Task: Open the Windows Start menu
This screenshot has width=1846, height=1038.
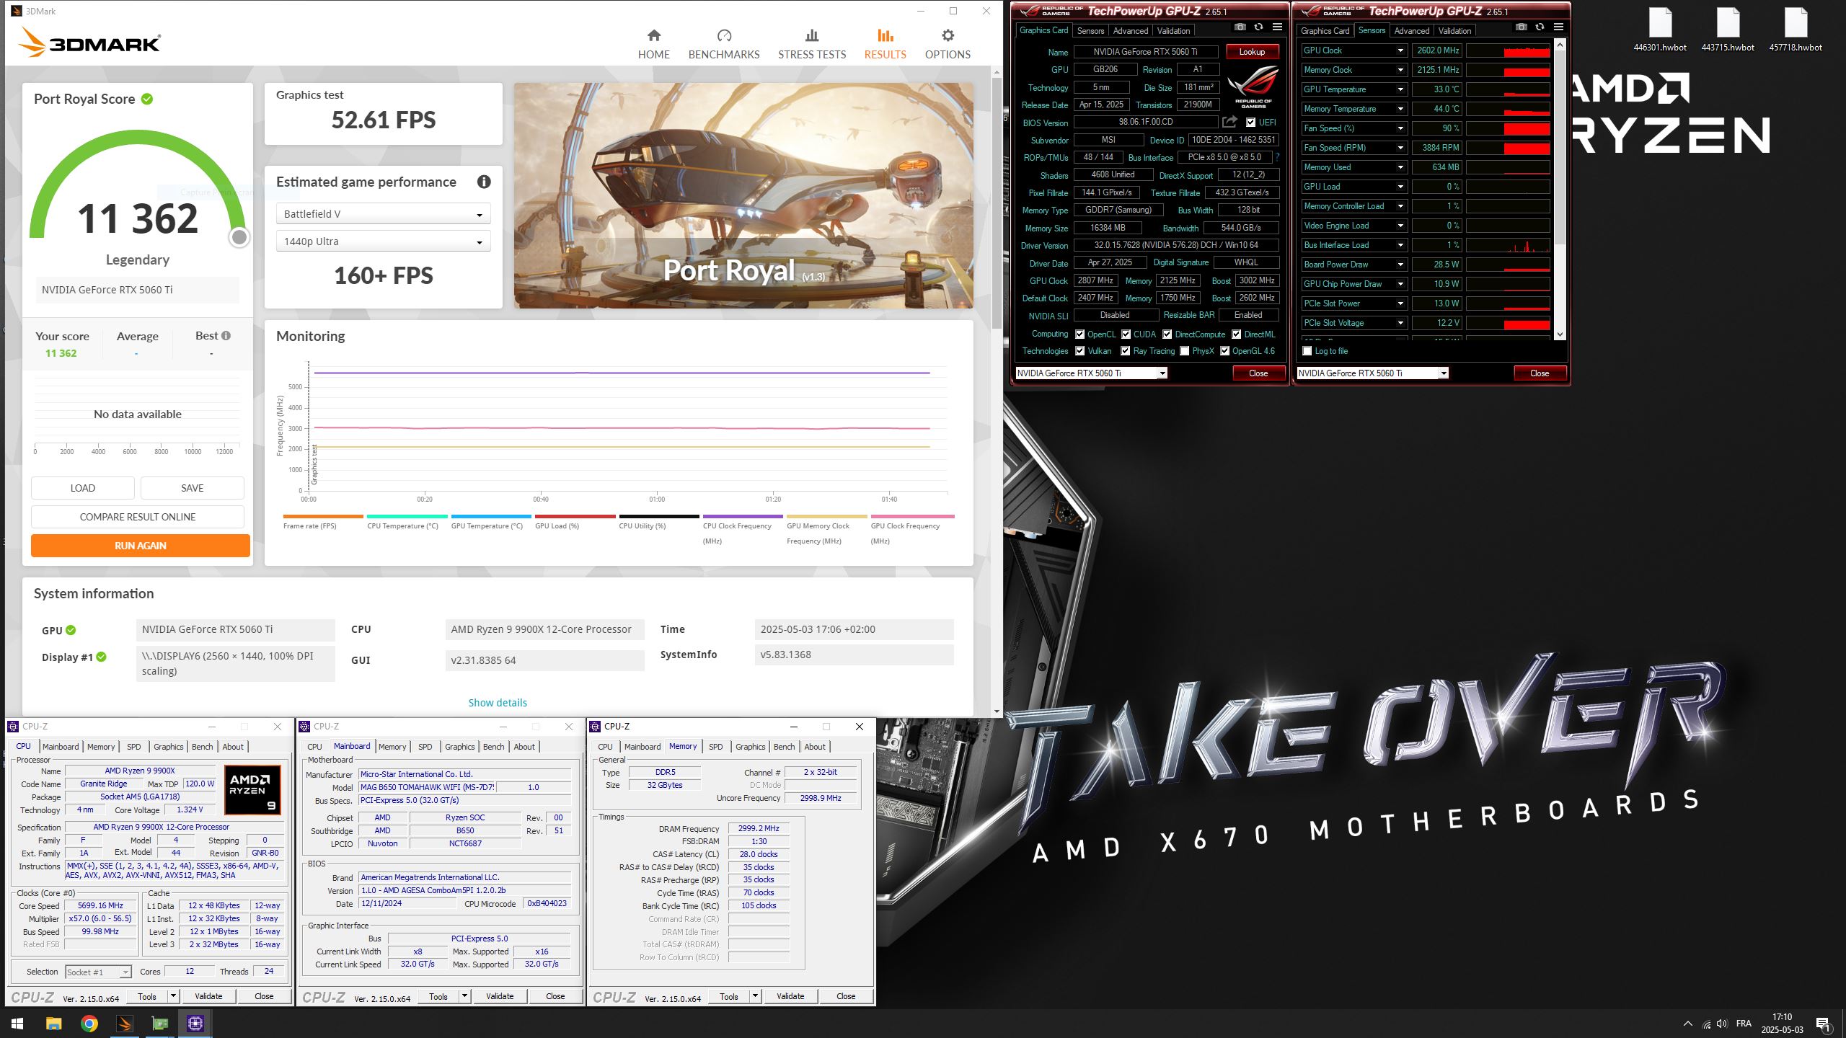Action: pyautogui.click(x=17, y=1024)
